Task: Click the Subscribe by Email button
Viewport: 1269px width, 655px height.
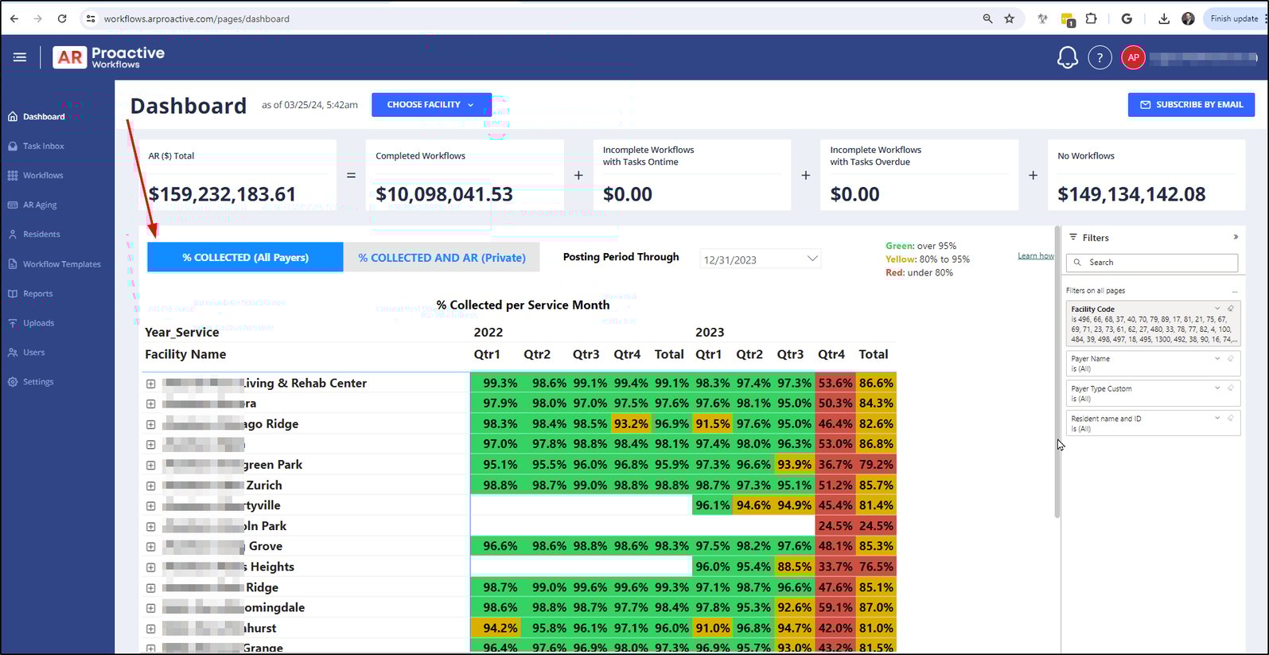Action: click(x=1190, y=104)
